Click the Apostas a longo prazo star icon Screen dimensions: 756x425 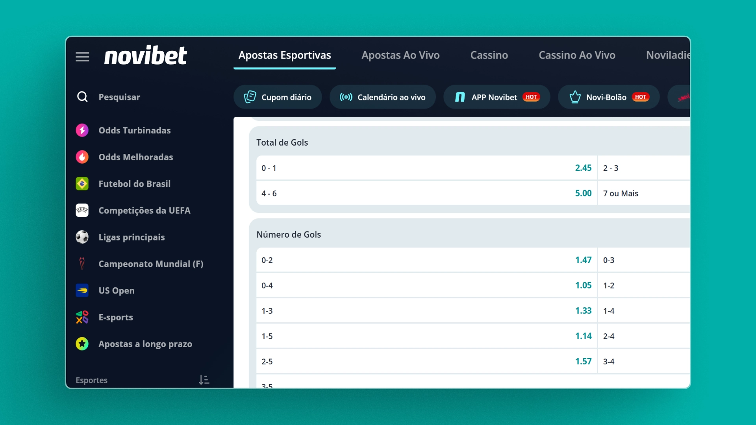tap(82, 344)
